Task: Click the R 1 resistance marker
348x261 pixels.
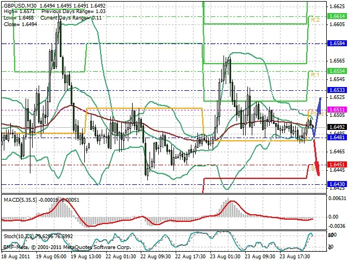Action: coord(315,75)
